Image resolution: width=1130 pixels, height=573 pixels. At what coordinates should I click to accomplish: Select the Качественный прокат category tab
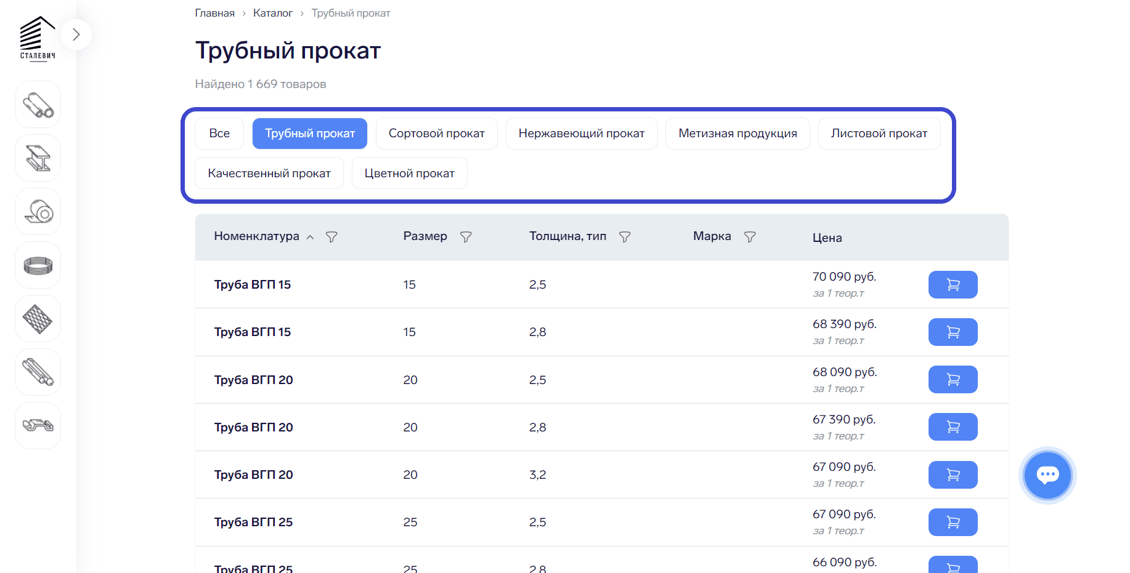tap(269, 173)
